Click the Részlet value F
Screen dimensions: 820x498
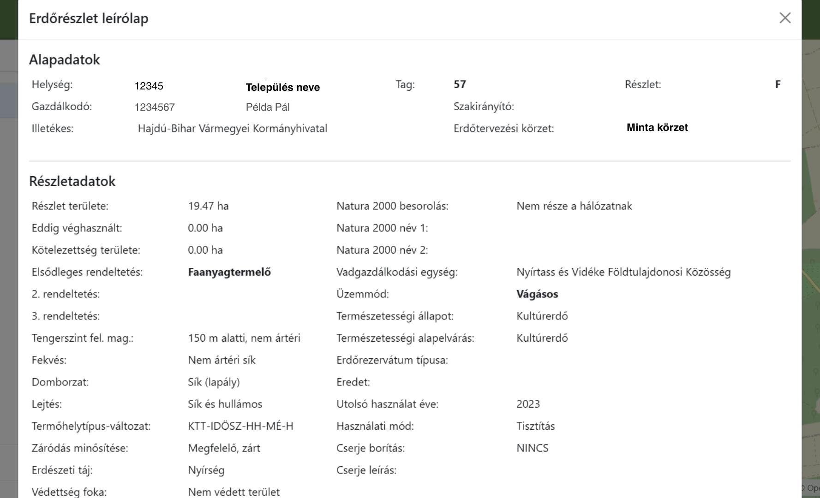coord(778,84)
